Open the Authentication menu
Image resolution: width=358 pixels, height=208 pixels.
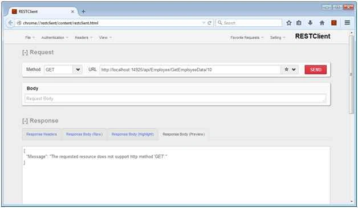click(x=55, y=38)
